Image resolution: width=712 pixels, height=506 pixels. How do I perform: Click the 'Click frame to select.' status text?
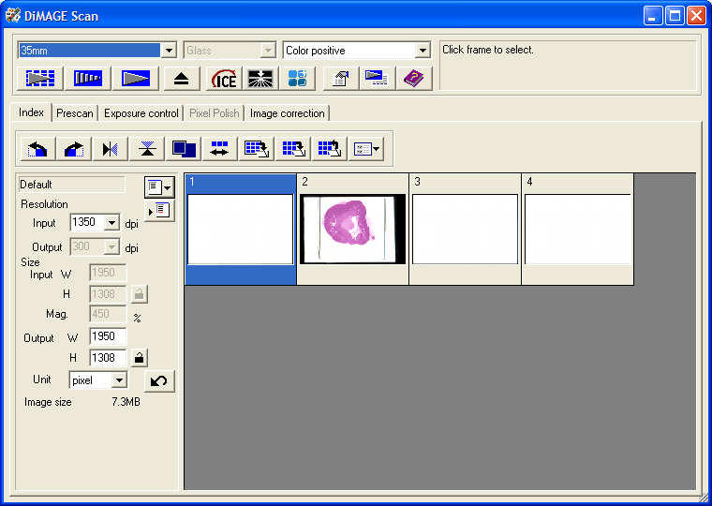(x=488, y=50)
